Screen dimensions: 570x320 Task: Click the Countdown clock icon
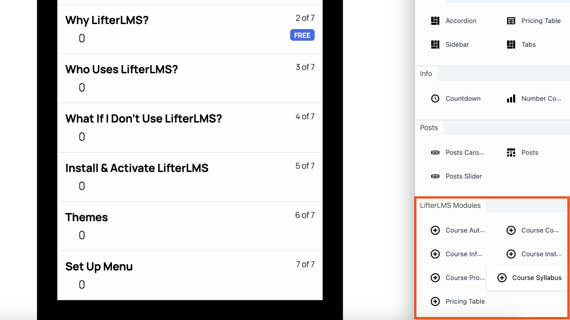435,98
